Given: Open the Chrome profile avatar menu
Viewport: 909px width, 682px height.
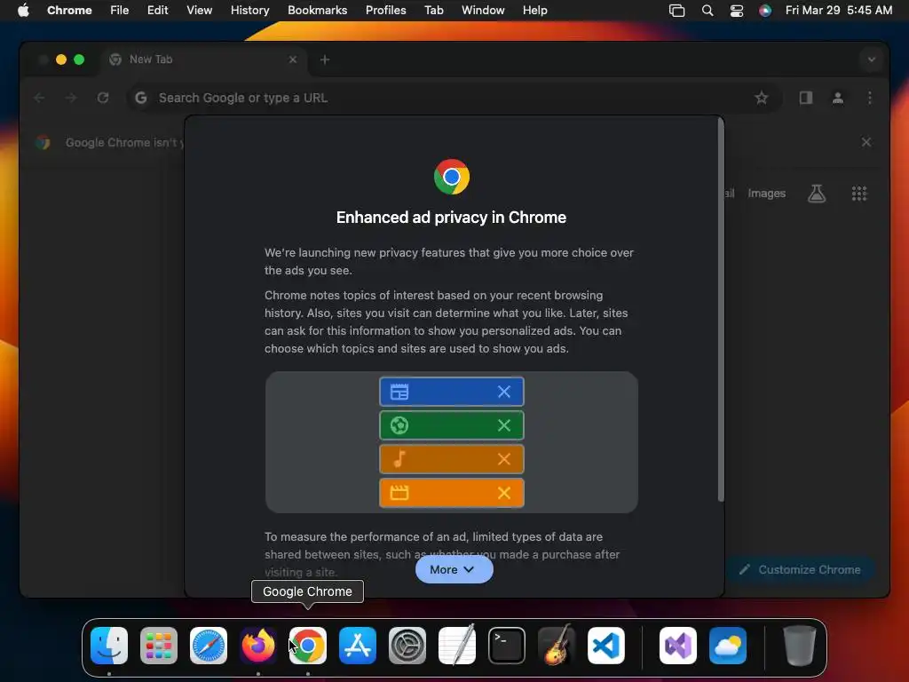Looking at the screenshot, I should [x=838, y=98].
